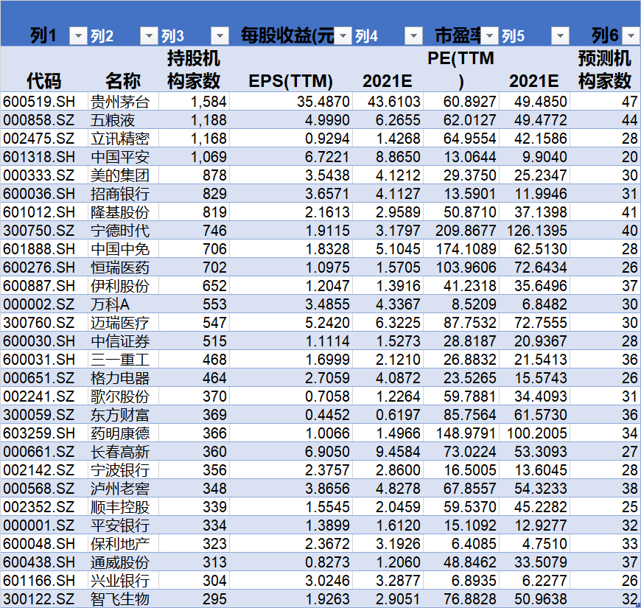Image resolution: width=641 pixels, height=608 pixels.
Task: Click code cell 600036.SH
Action: coord(44,194)
